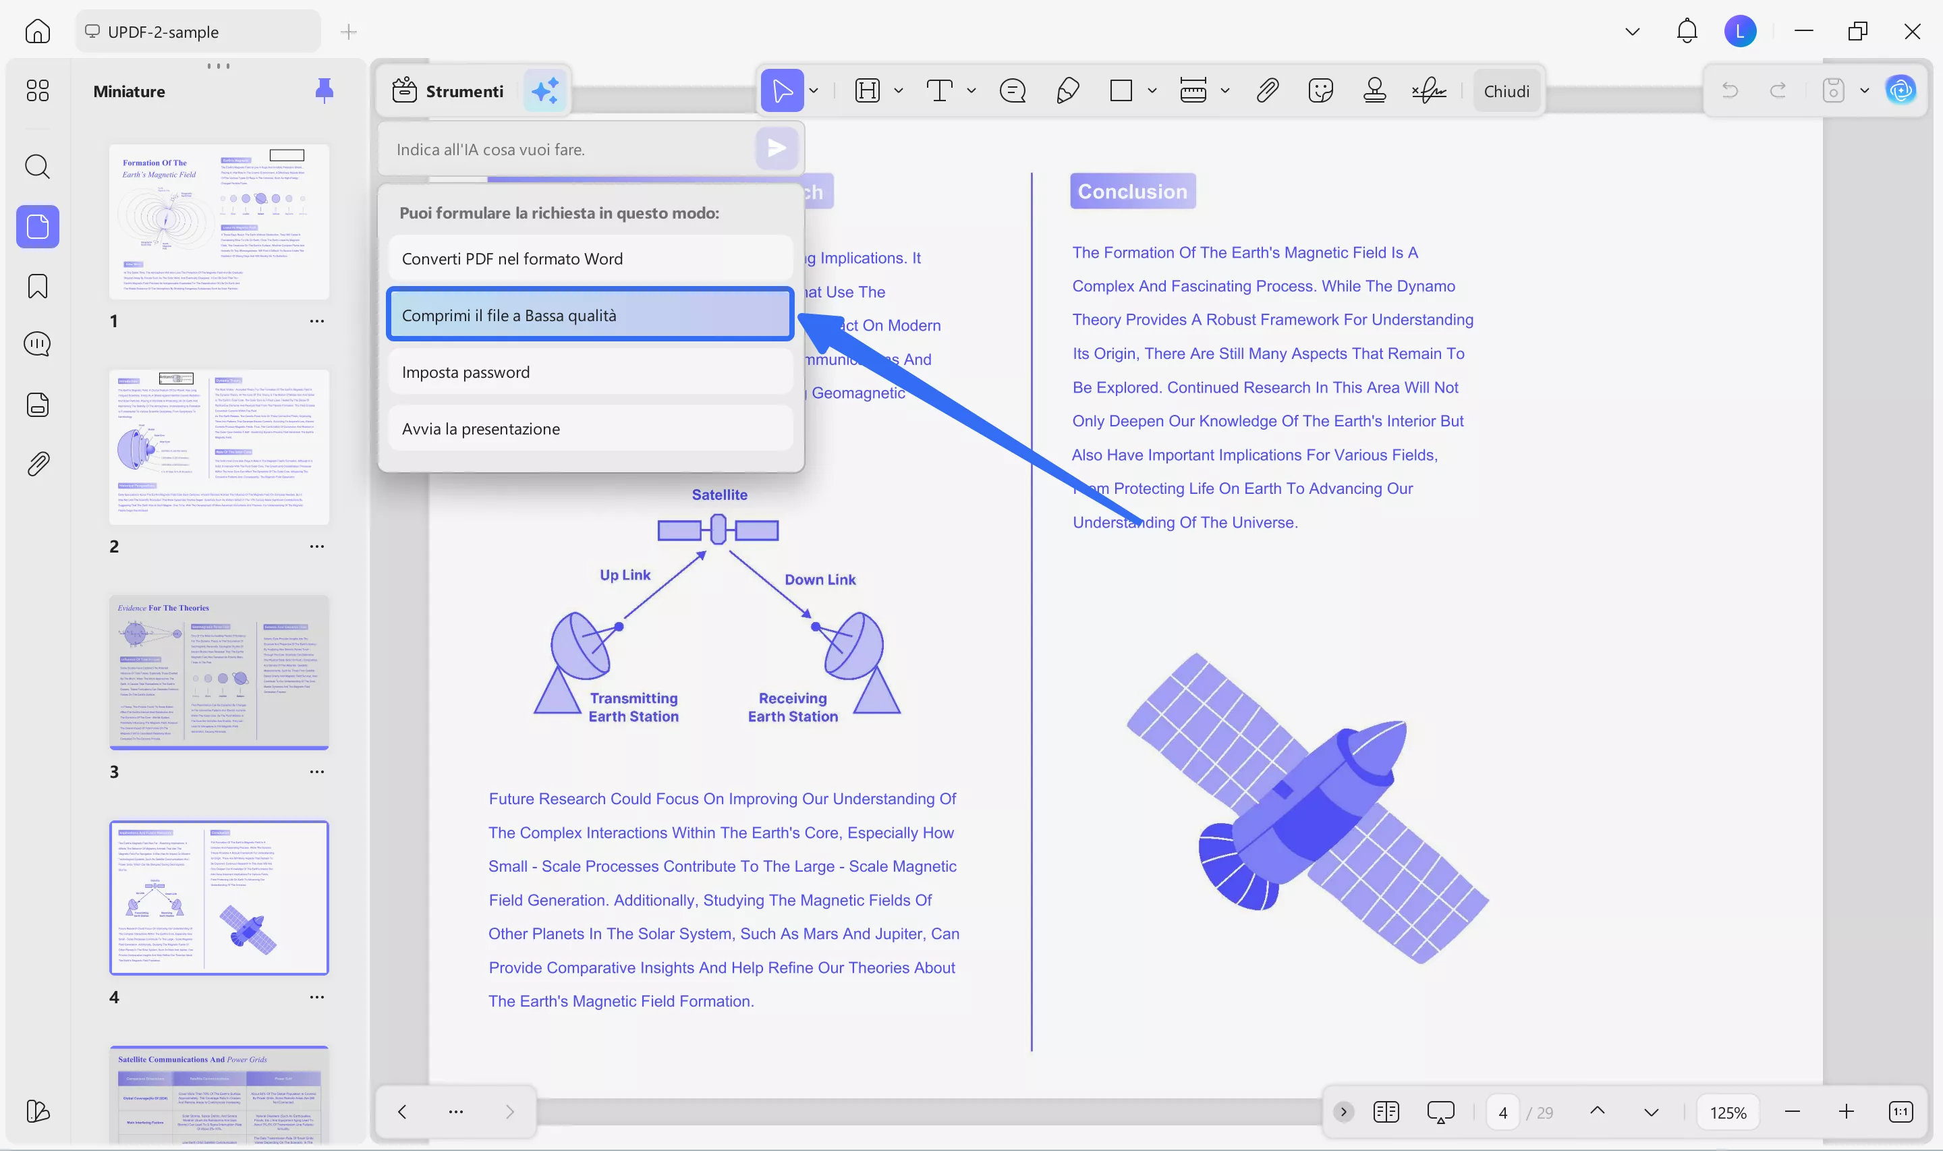Click the Chiudi button

pos(1506,91)
